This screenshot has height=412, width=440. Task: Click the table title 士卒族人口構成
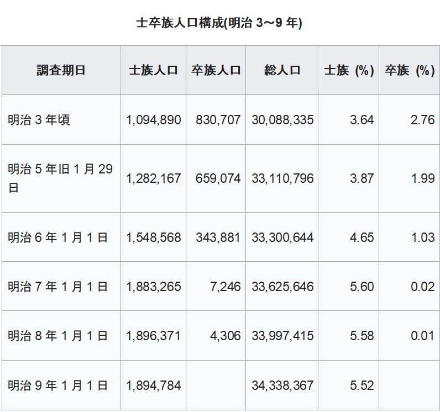click(219, 23)
